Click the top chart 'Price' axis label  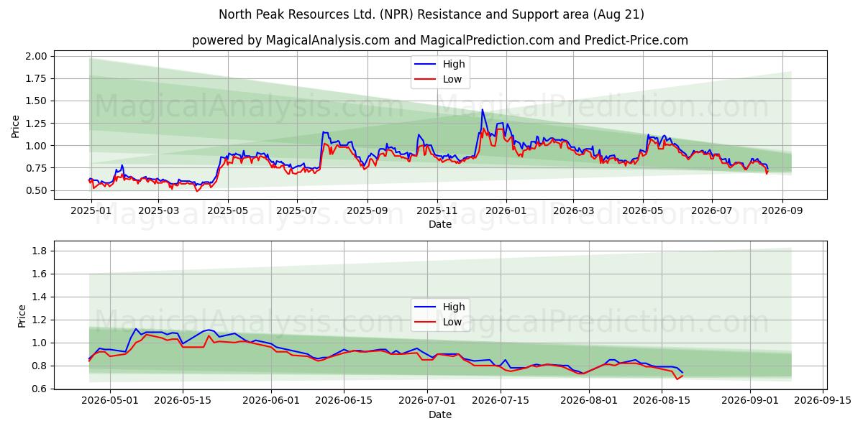[16, 126]
